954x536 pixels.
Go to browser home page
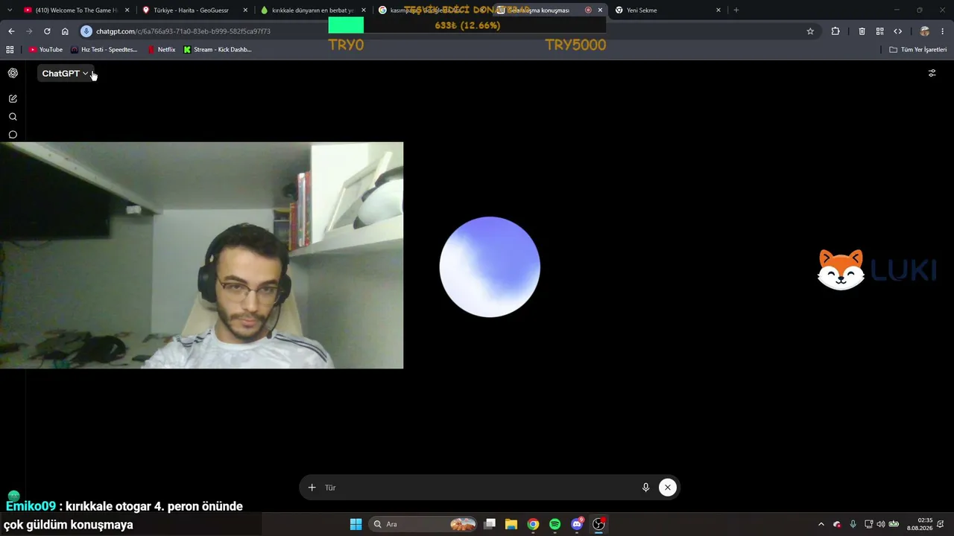point(65,31)
